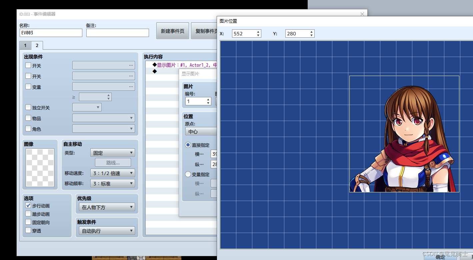Image resolution: width=473 pixels, height=260 pixels.
Task: Increase 编号 picture number with the up arrow
Action: (x=208, y=100)
